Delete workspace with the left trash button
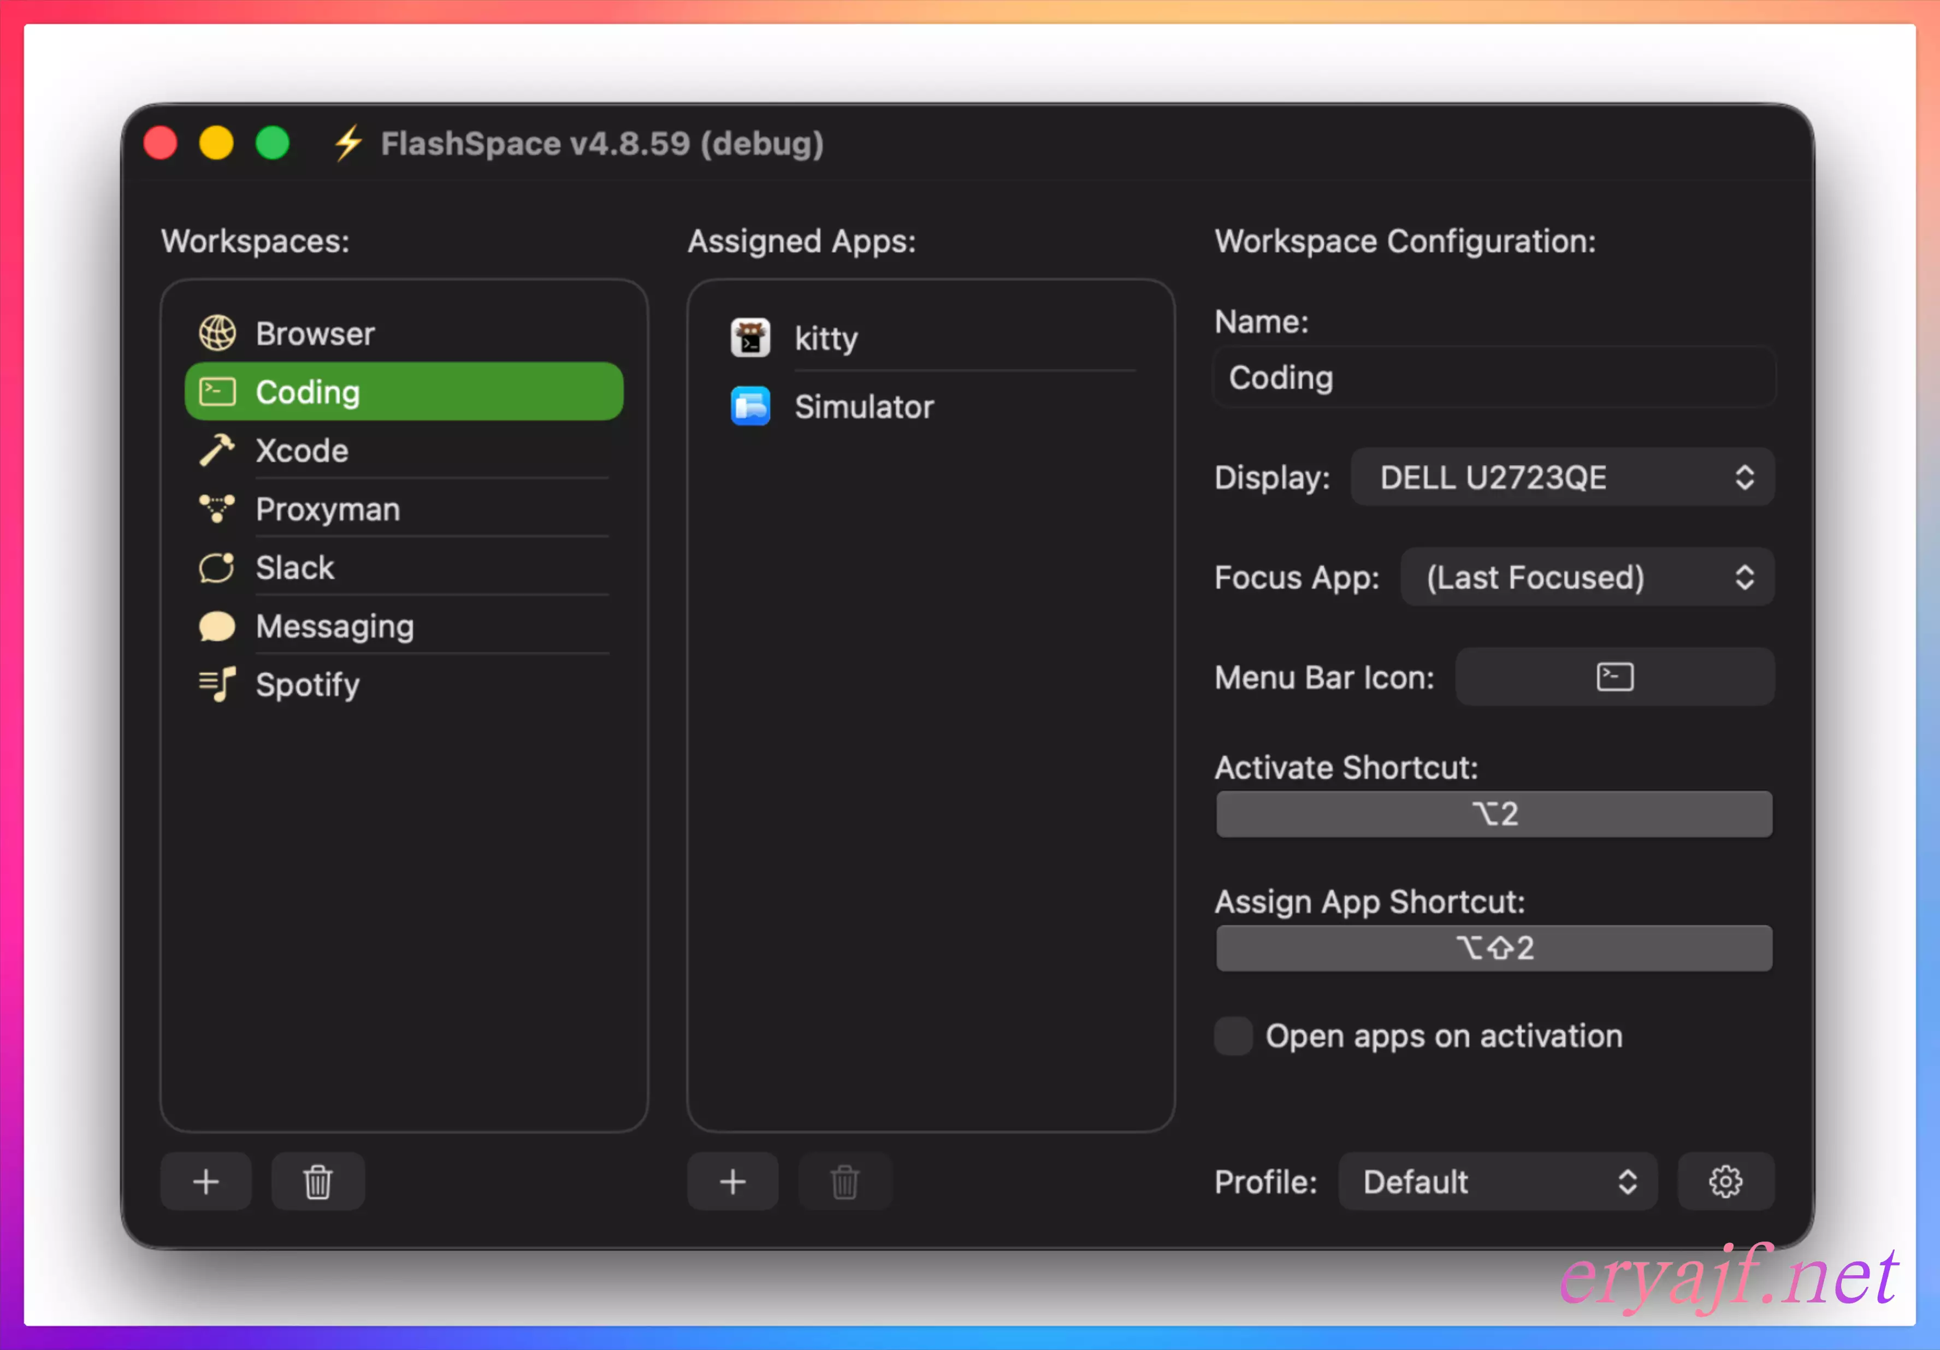This screenshot has width=1940, height=1350. click(x=318, y=1181)
